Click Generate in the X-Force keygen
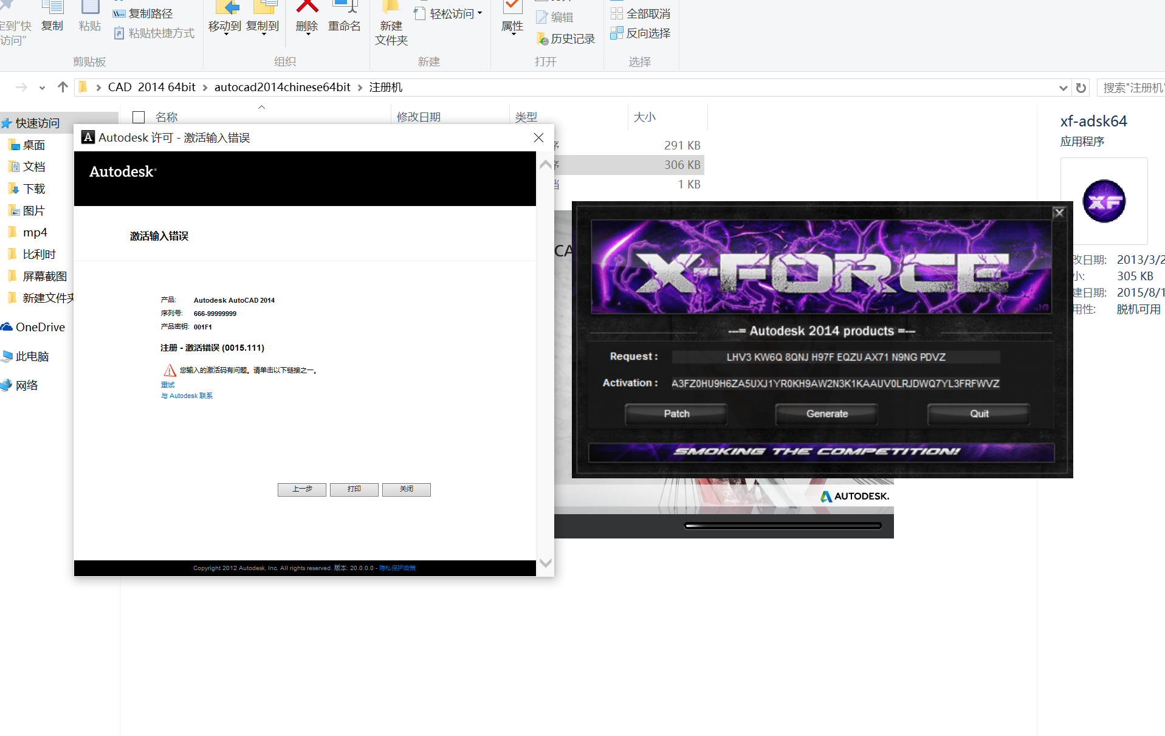This screenshot has height=736, width=1165. [x=827, y=414]
